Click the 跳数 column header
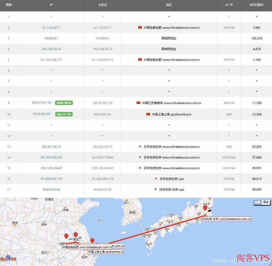The width and height of the screenshot is (272, 266). [x=9, y=5]
